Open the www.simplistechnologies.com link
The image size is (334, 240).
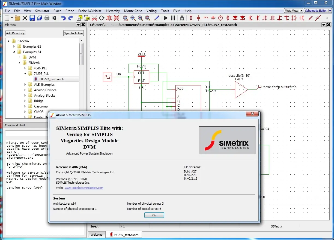coord(84,188)
